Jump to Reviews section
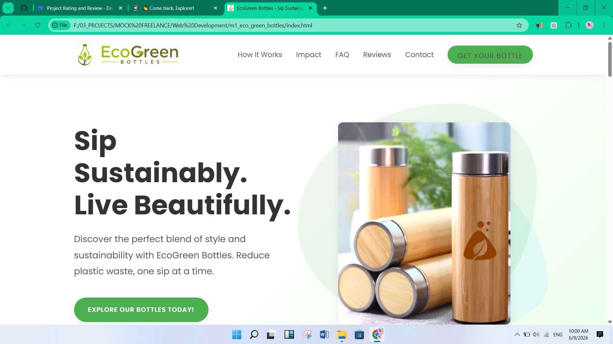This screenshot has width=613, height=344. 377,54
